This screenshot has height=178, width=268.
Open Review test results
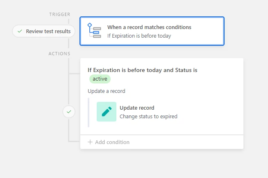44,31
